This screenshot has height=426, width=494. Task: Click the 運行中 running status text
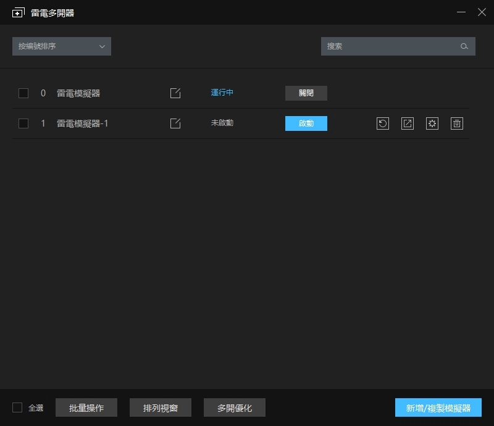[x=222, y=93]
